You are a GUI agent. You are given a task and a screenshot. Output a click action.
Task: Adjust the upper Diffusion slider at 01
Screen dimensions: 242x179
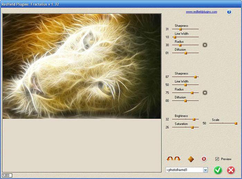(x=186, y=53)
